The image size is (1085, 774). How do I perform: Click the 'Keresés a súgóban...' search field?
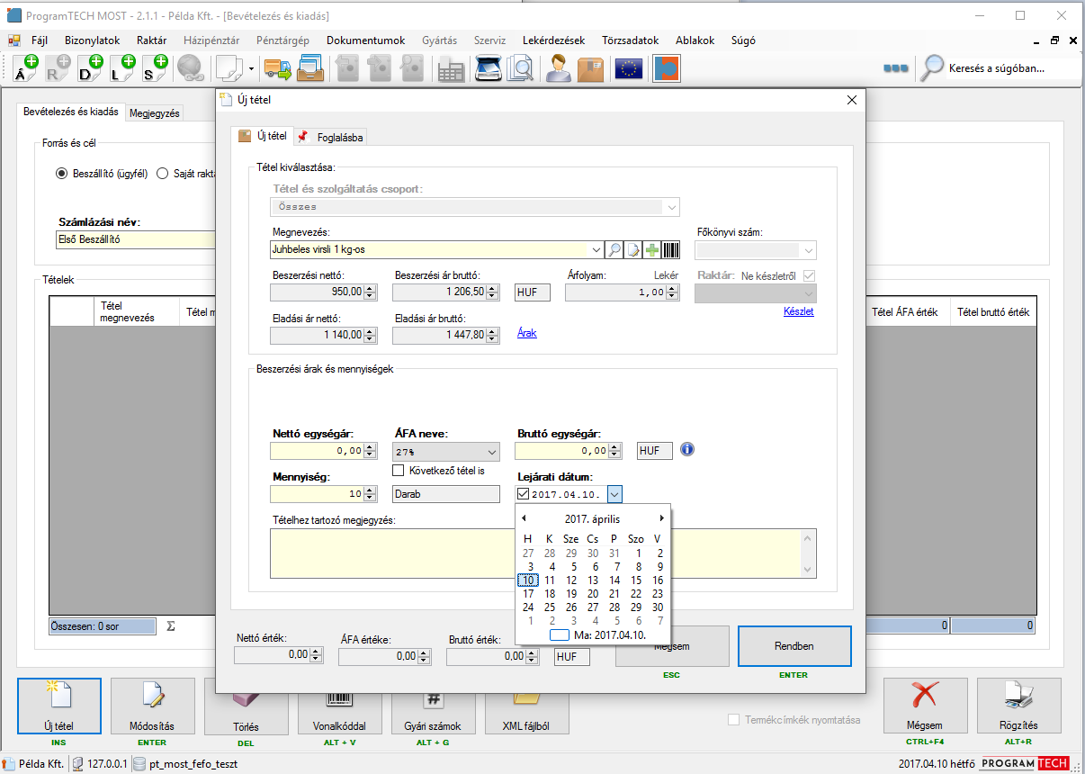pyautogui.click(x=1009, y=68)
